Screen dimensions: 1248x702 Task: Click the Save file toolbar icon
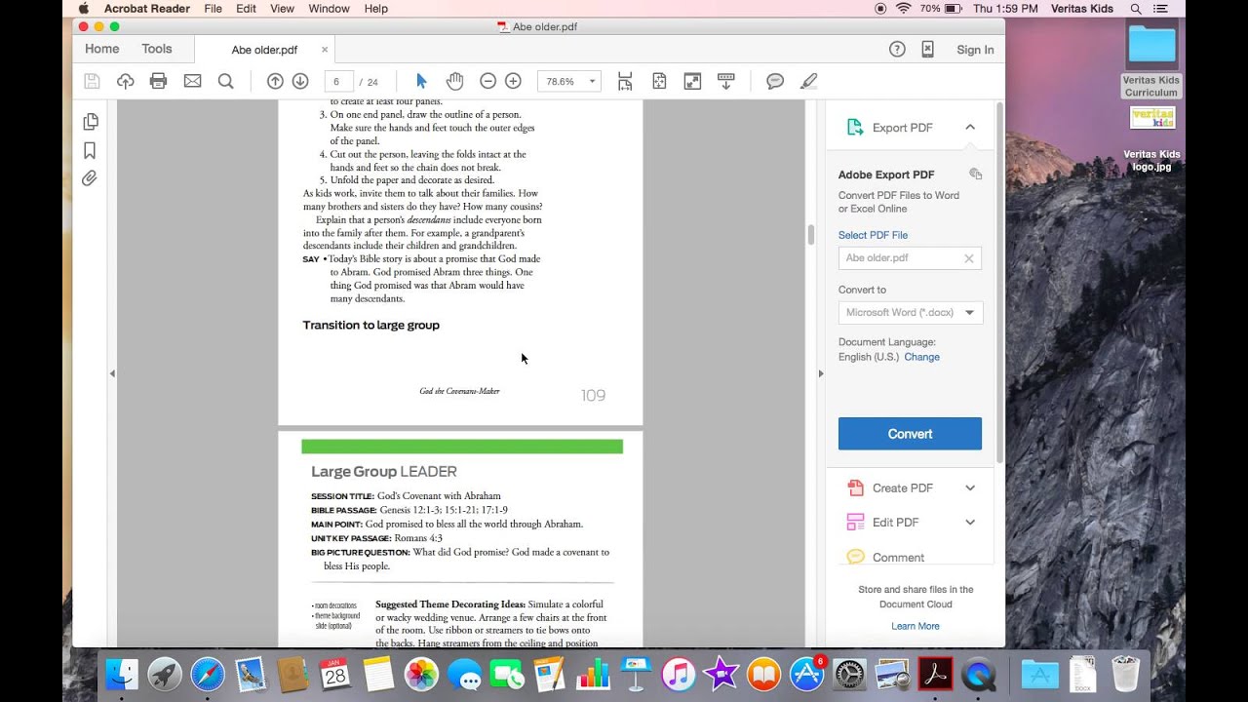(92, 81)
